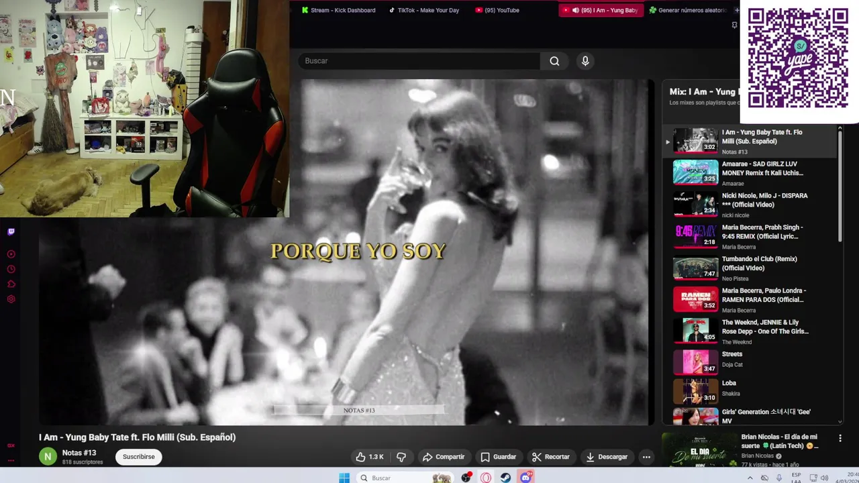The width and height of the screenshot is (859, 483).
Task: Open the player icon in Opera sidebar
Action: tap(11, 254)
